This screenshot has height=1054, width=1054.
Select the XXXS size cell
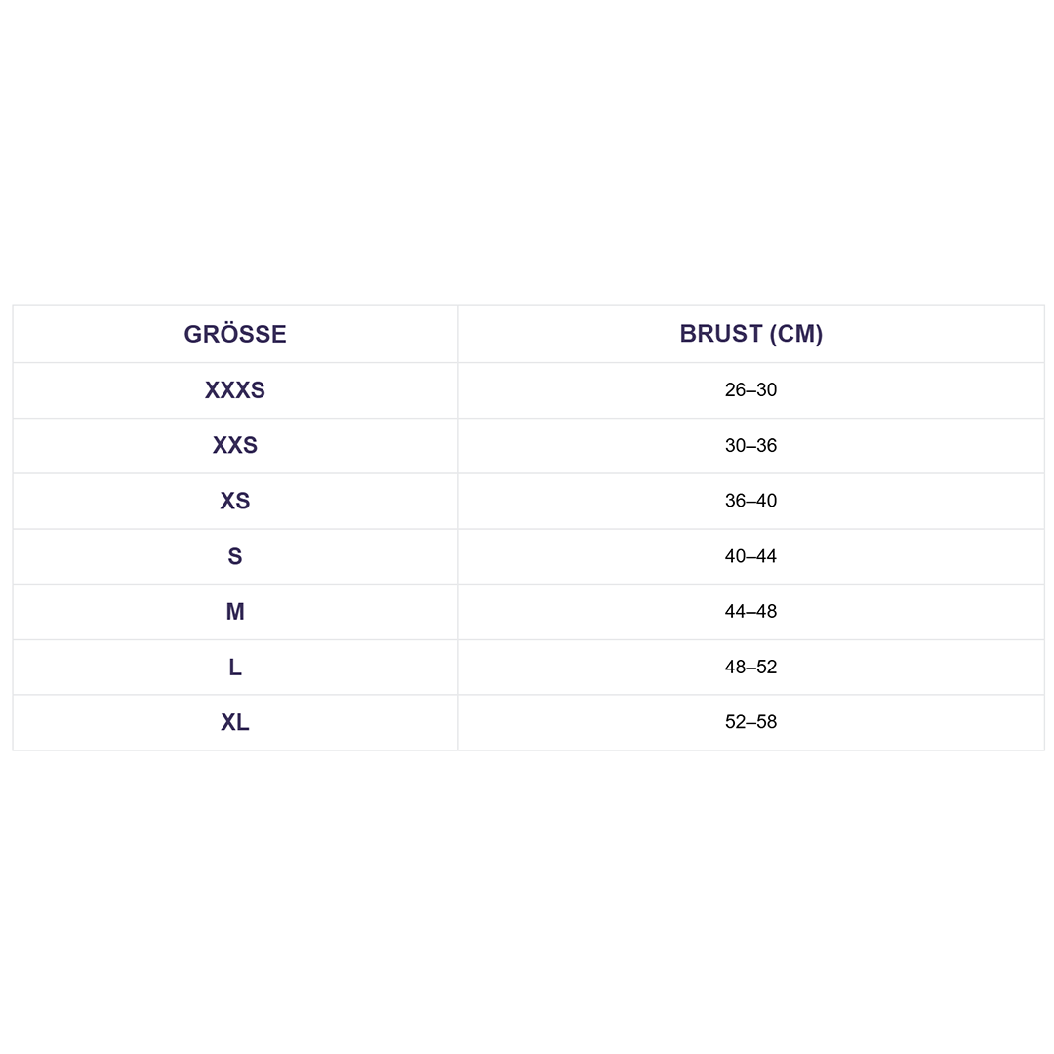pyautogui.click(x=235, y=390)
